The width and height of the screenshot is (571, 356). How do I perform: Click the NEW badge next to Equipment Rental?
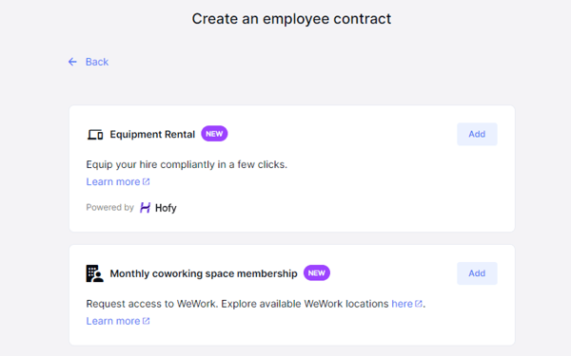tap(214, 134)
